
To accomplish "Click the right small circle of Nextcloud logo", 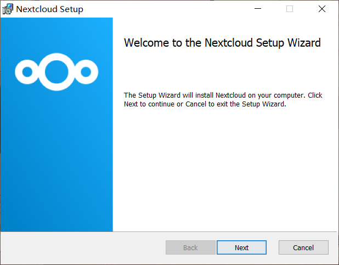I will (x=86, y=71).
